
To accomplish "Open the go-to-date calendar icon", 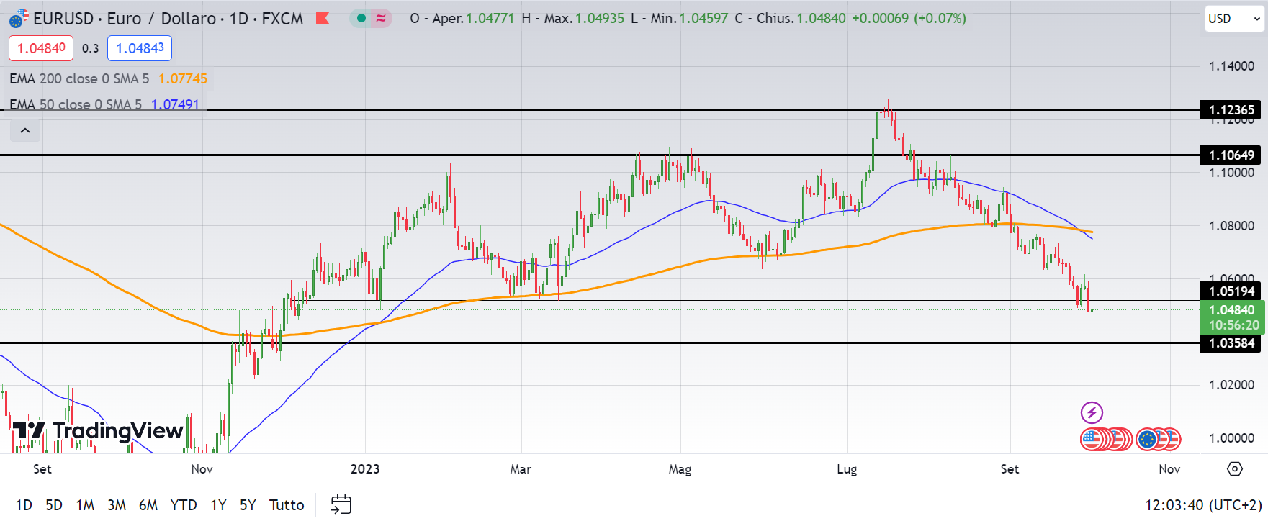I will (341, 504).
